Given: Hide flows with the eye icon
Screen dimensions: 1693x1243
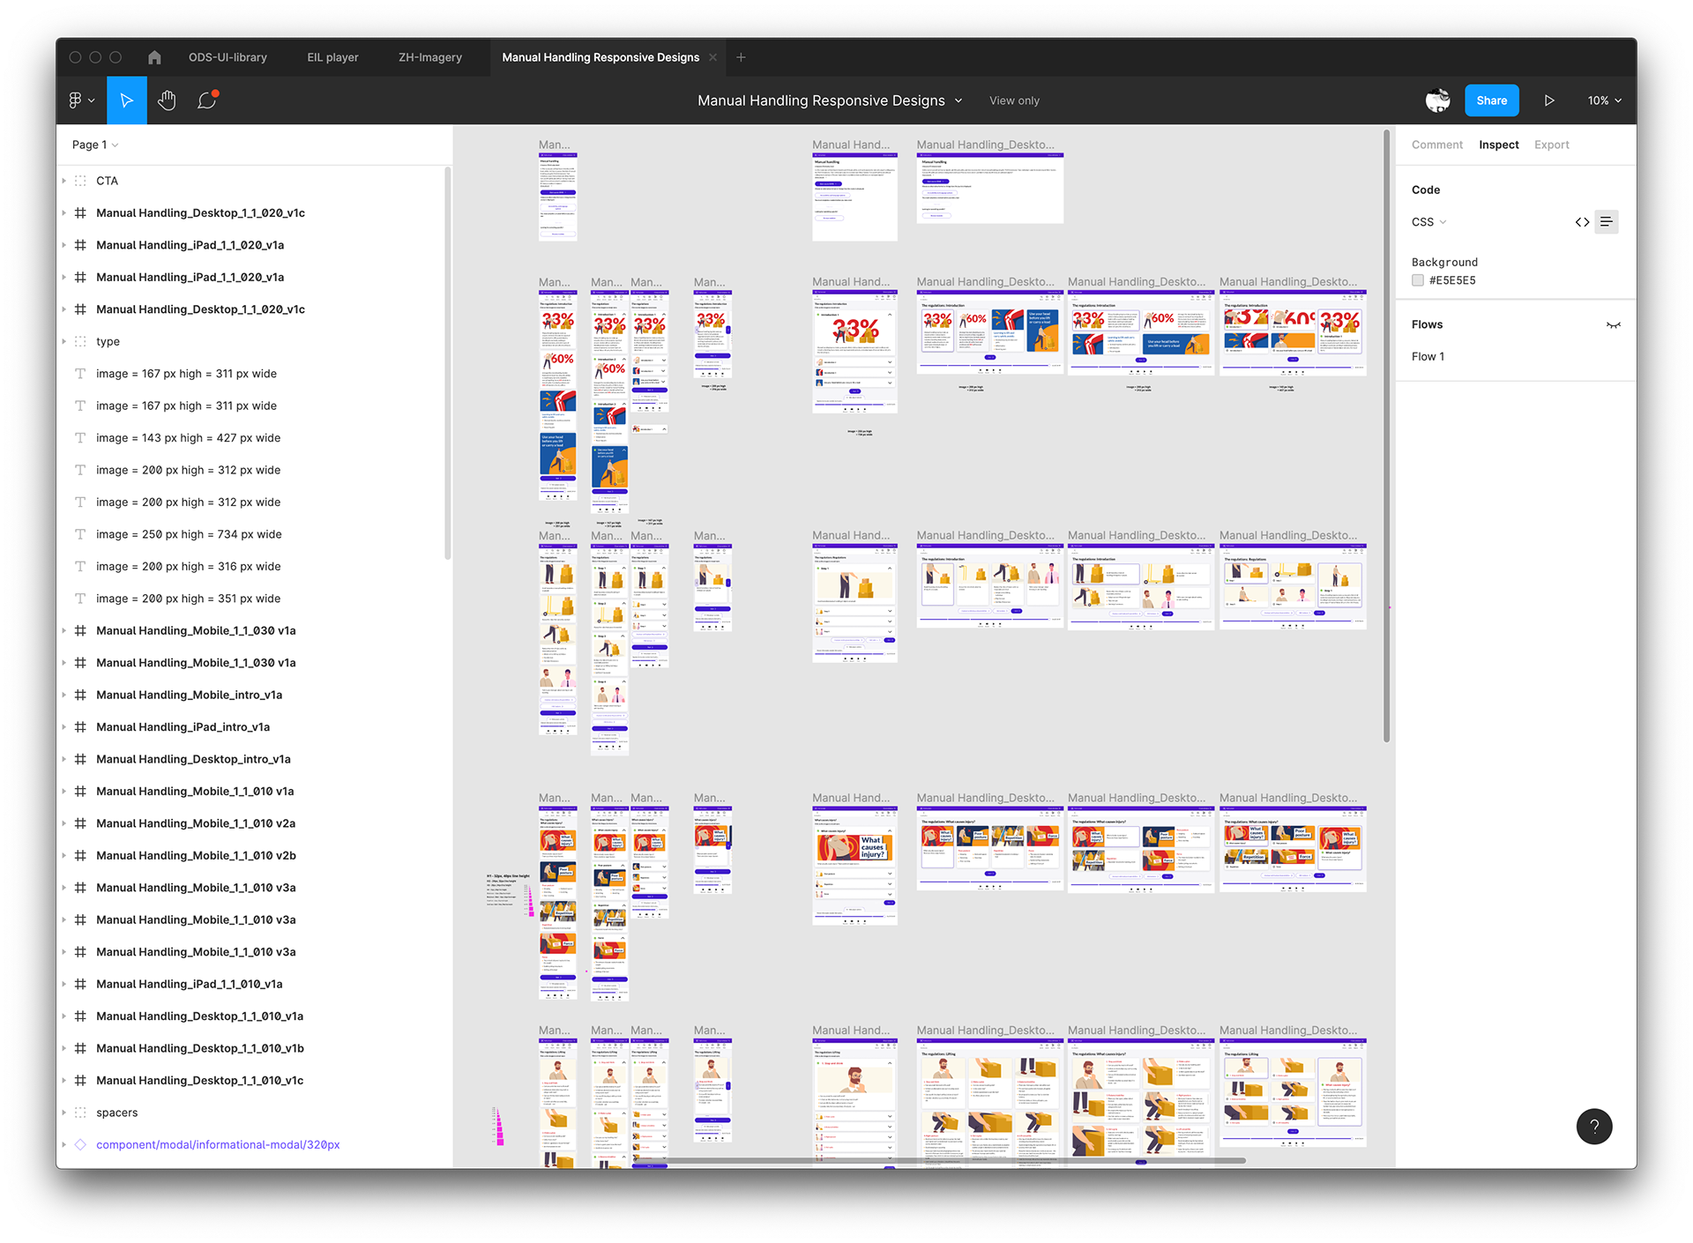Looking at the screenshot, I should click(1614, 325).
